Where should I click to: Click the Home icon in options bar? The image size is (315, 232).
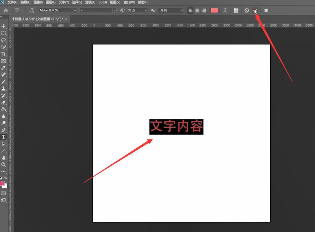click(6, 11)
